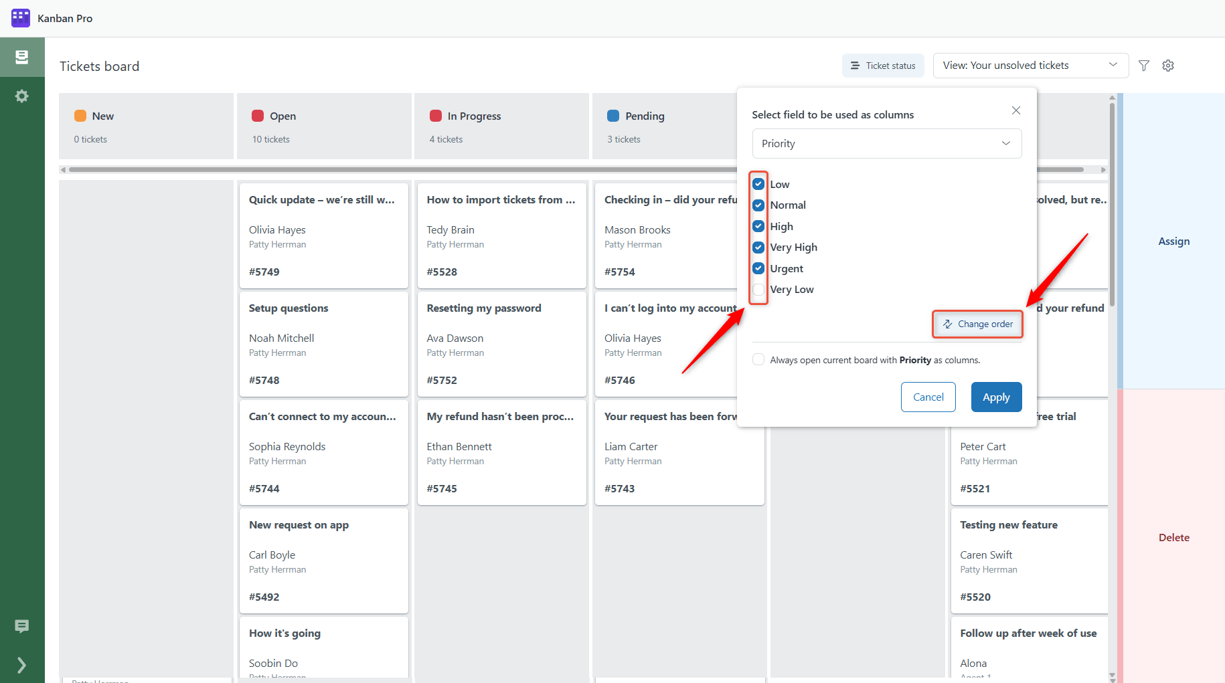Open settings via the sidebar gear icon
The width and height of the screenshot is (1225, 683).
click(x=22, y=96)
